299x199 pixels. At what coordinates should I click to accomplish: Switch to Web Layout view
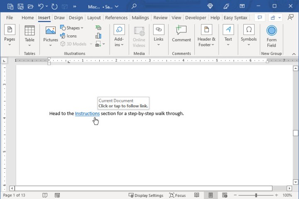(x=225, y=195)
